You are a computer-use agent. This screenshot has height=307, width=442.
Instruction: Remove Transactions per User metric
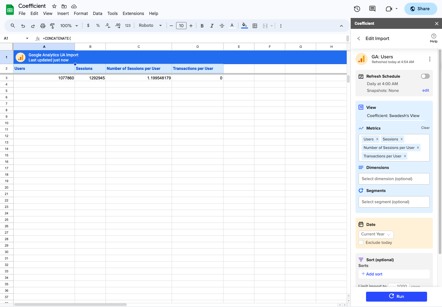pos(405,156)
